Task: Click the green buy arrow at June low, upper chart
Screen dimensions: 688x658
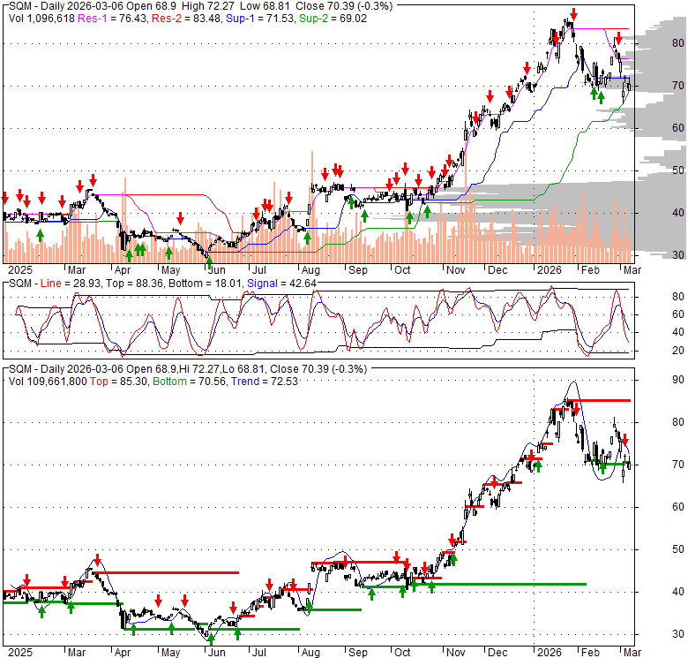Action: click(210, 263)
